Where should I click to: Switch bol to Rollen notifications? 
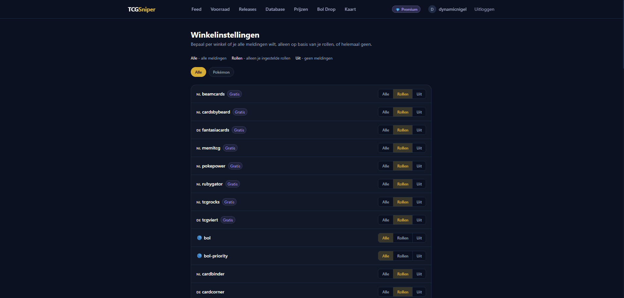(x=402, y=238)
